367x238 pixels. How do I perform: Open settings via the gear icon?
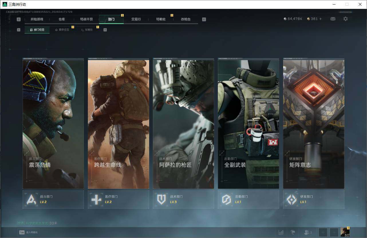346,19
